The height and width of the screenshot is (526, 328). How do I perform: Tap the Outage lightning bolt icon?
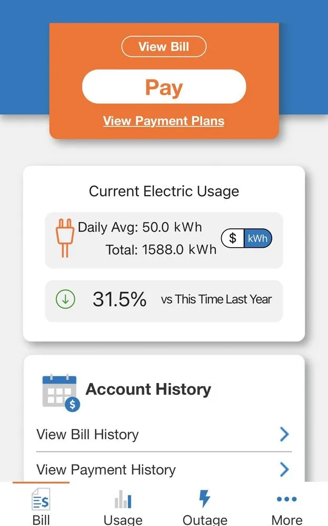(x=205, y=499)
